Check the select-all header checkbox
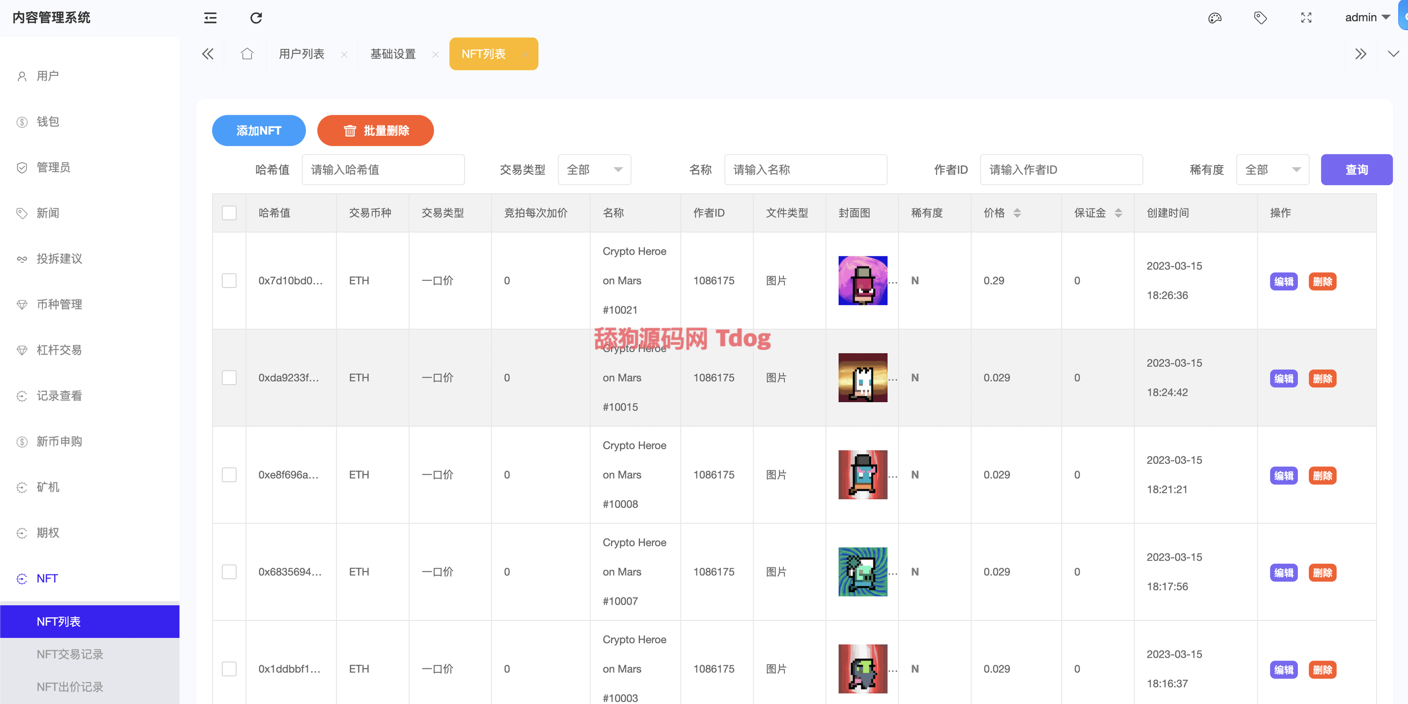The image size is (1408, 704). coord(229,213)
